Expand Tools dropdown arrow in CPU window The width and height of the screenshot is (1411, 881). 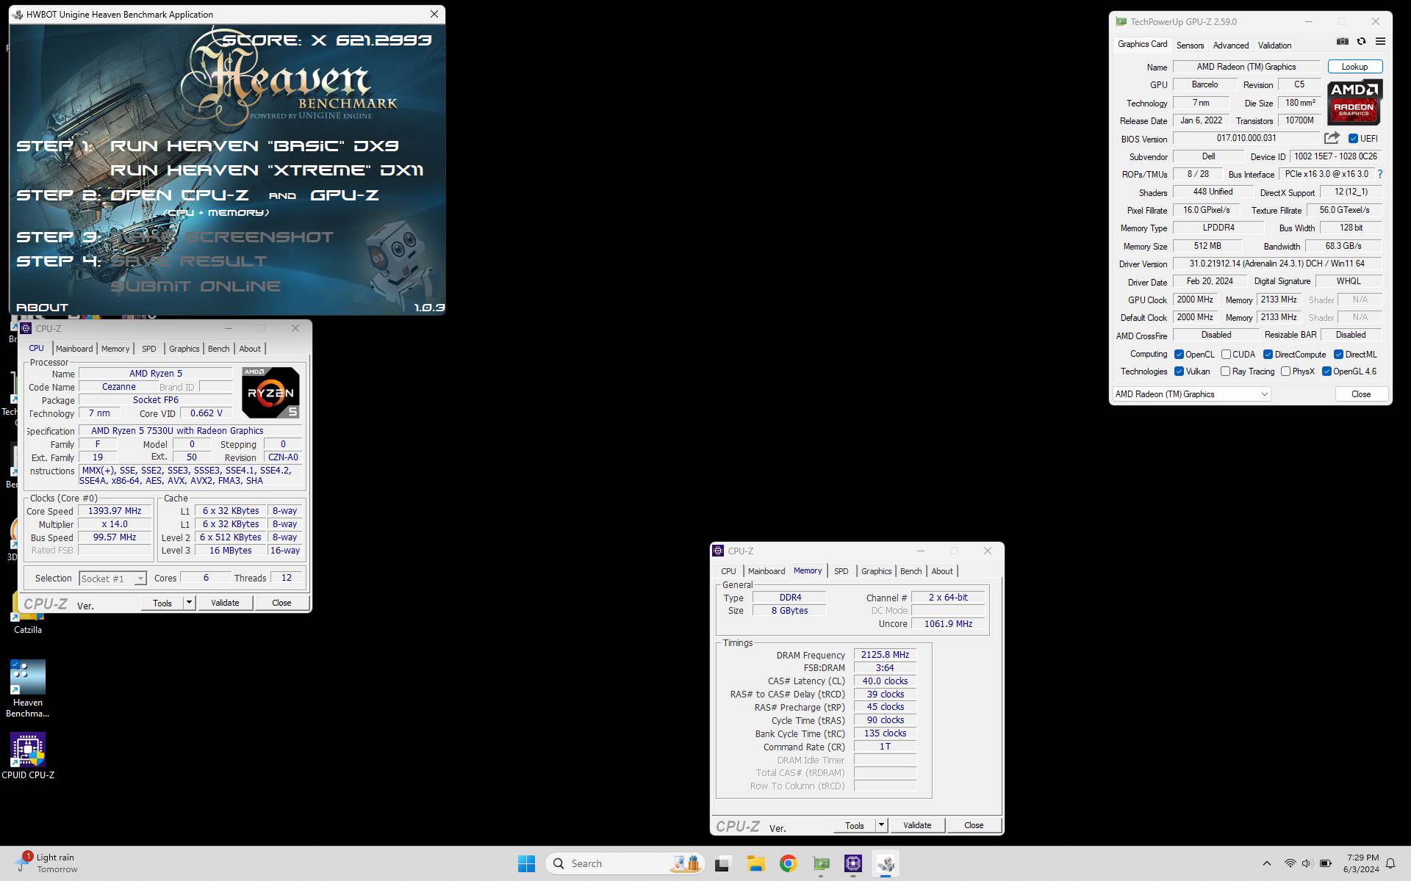pyautogui.click(x=189, y=603)
